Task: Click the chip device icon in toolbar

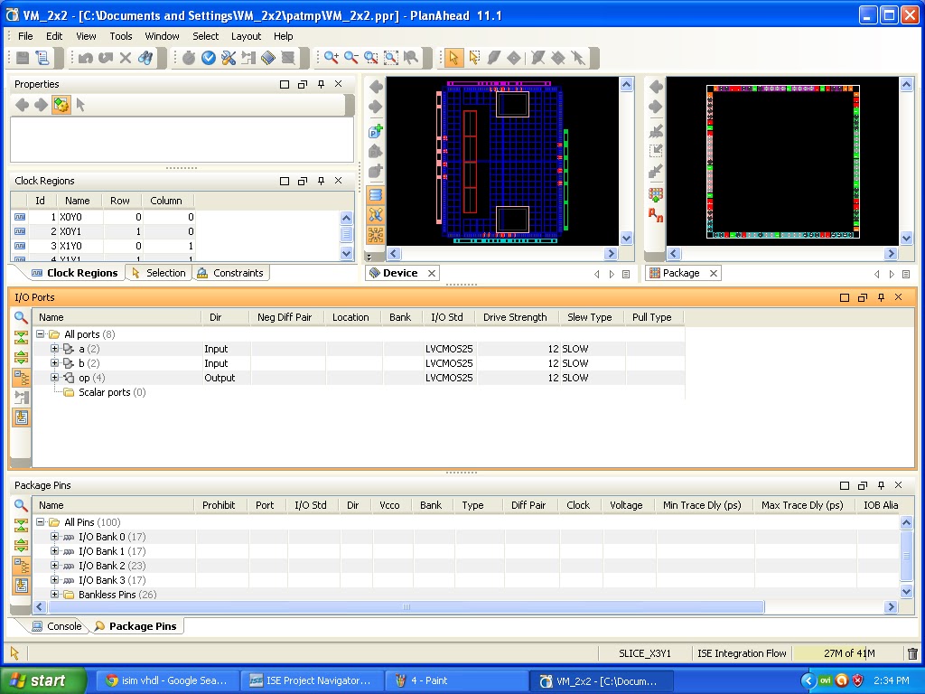Action: coord(267,57)
